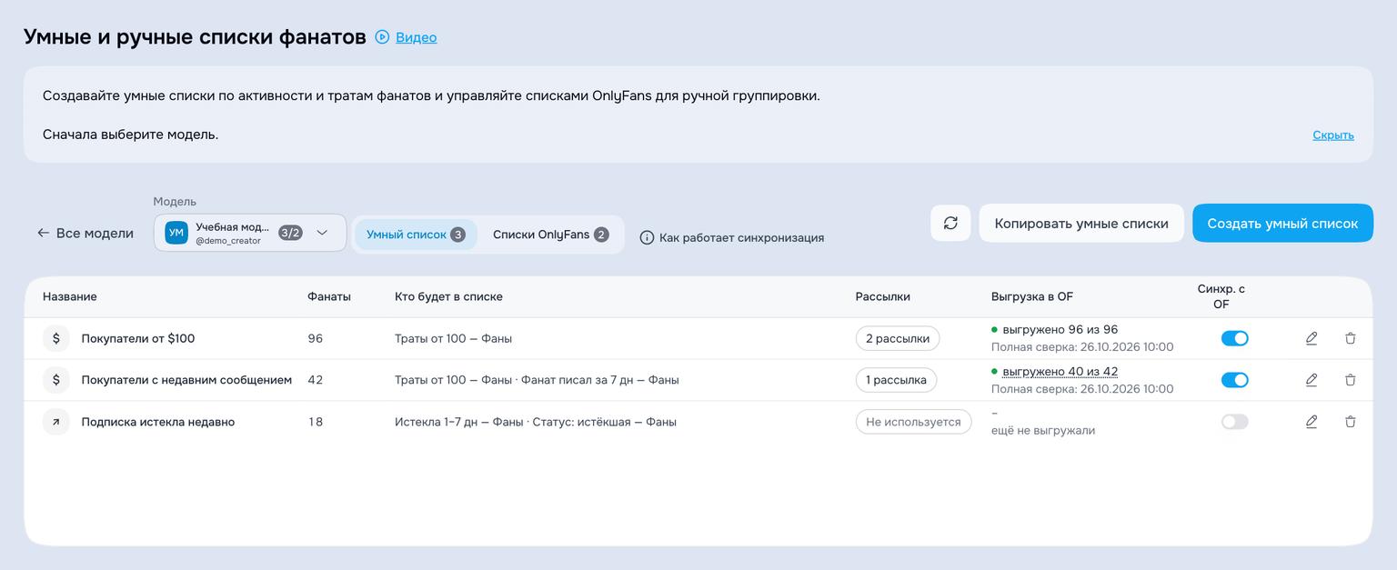The image size is (1397, 570).
Task: Click the "2 рассылки" badge
Action: coord(898,338)
